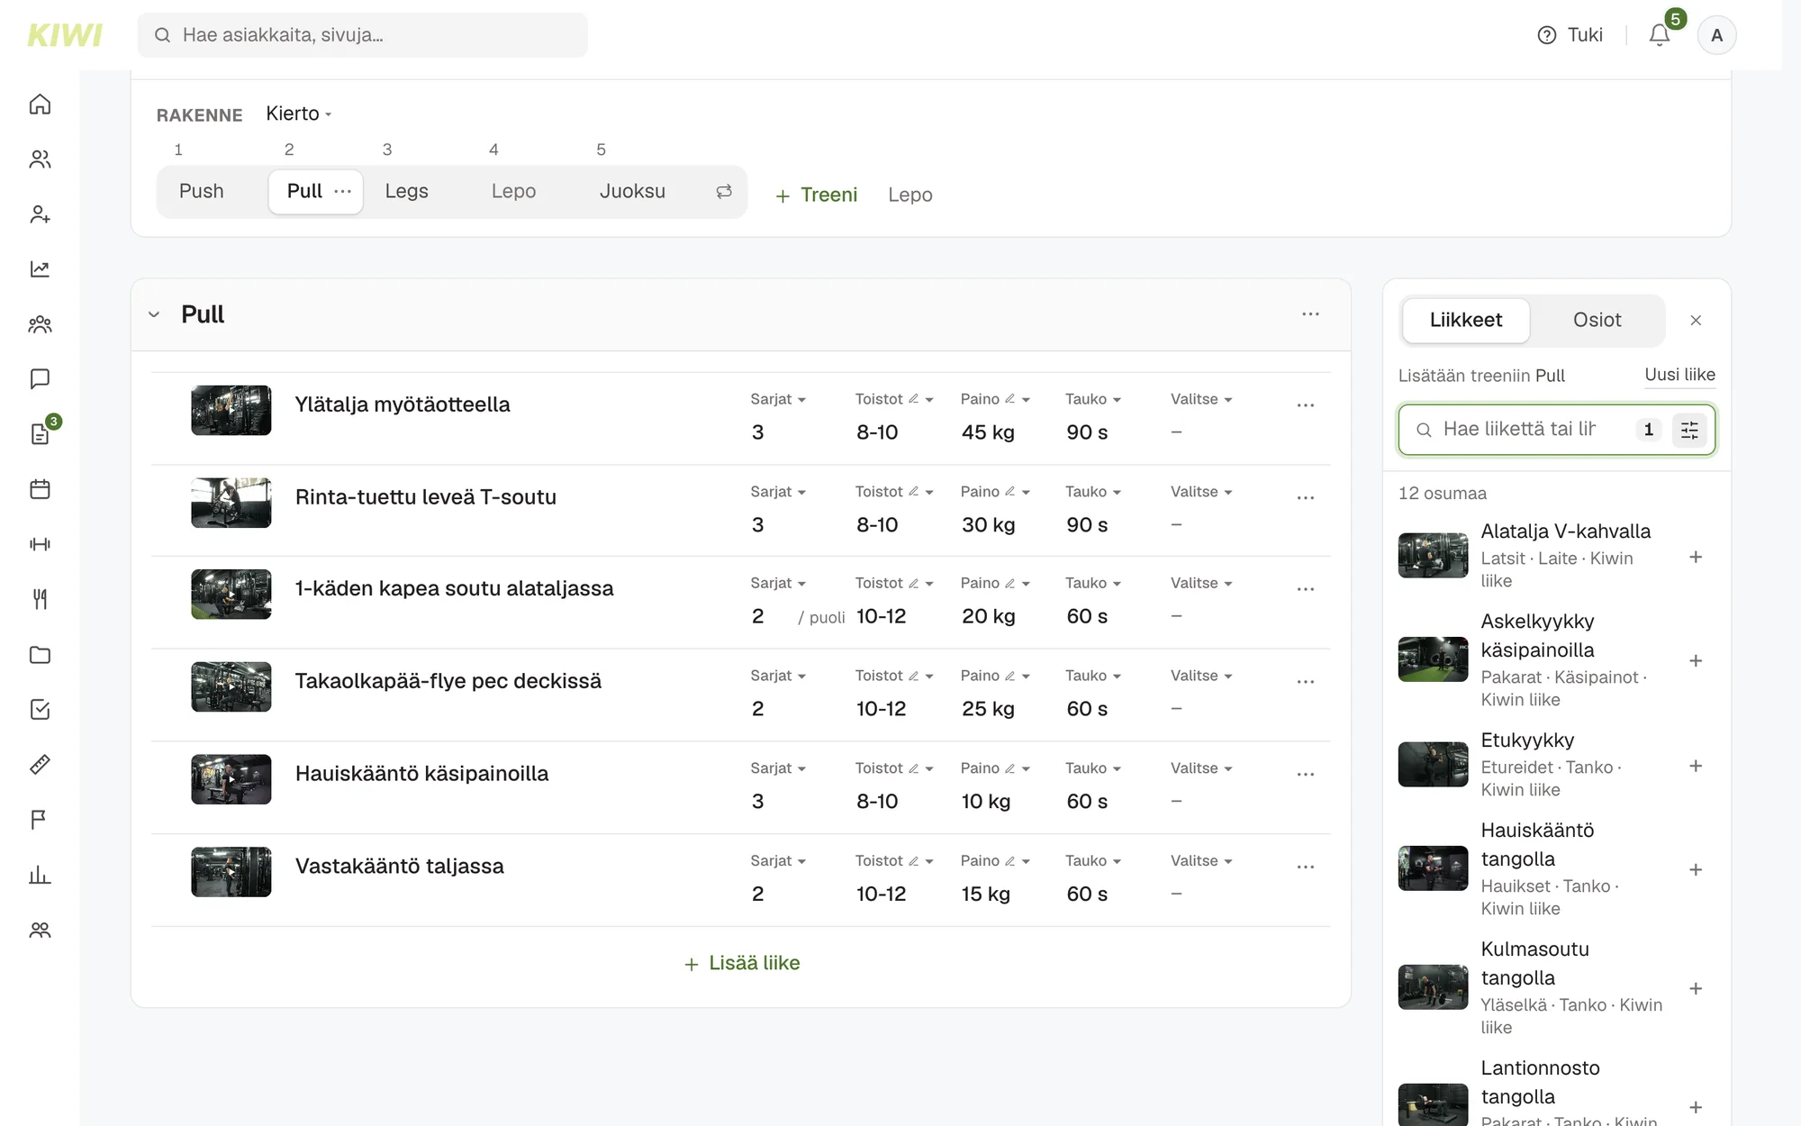Open Valitse dropdown for Vastakääntö taljassa

tap(1201, 861)
